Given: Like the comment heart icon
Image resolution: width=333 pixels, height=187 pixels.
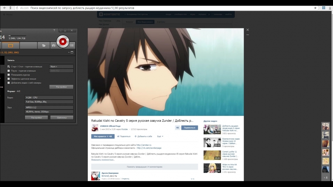Looking at the screenshot, I should pos(192,179).
